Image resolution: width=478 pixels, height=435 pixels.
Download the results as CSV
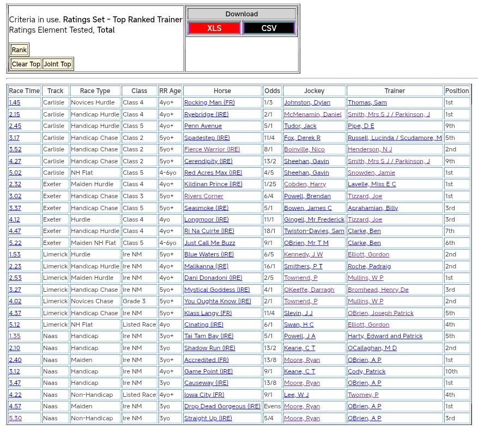pyautogui.click(x=269, y=28)
